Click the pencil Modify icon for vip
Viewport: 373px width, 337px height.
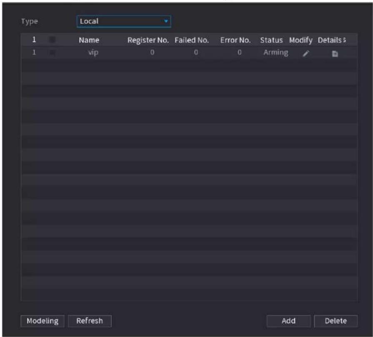(x=306, y=53)
